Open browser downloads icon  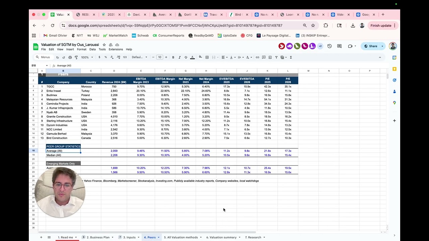[x=353, y=25]
